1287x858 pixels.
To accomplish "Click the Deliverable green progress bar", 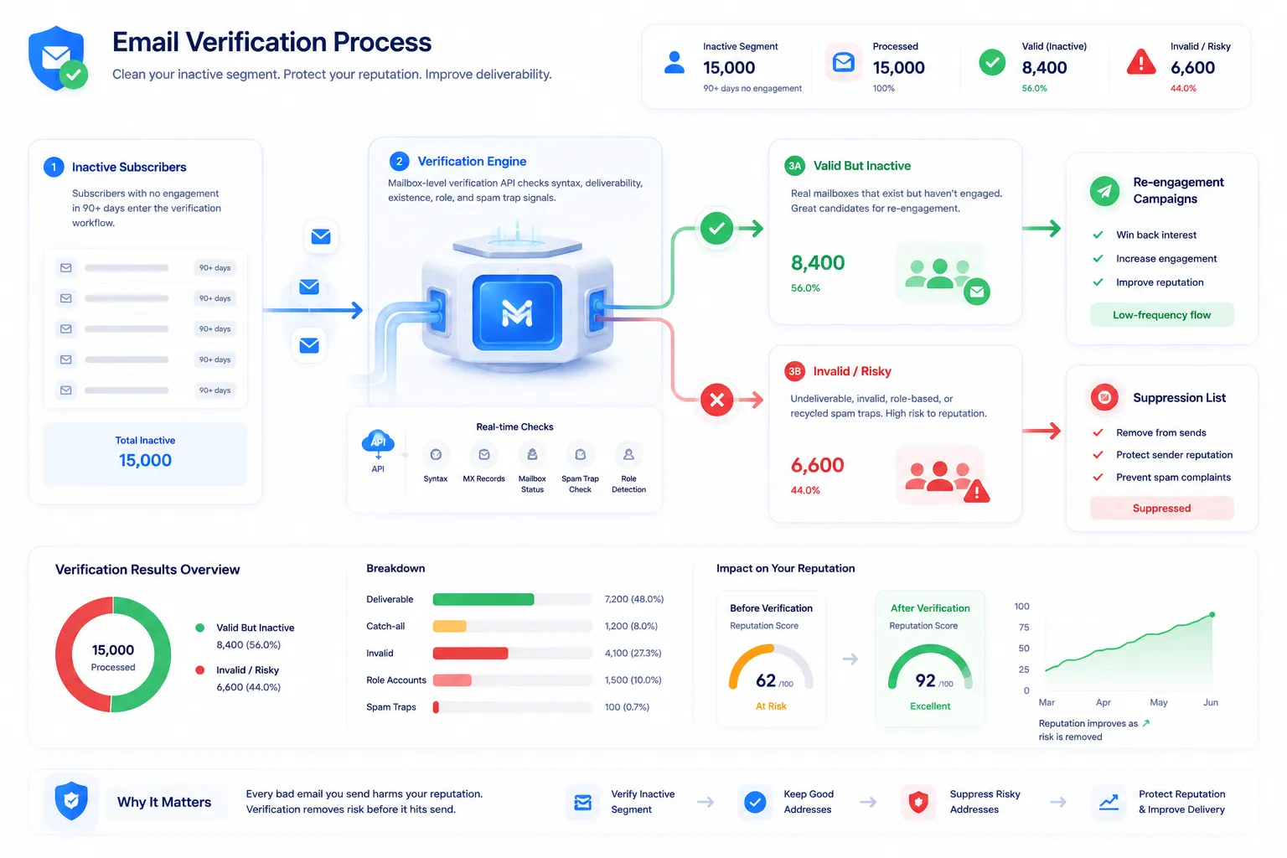I will coord(483,599).
